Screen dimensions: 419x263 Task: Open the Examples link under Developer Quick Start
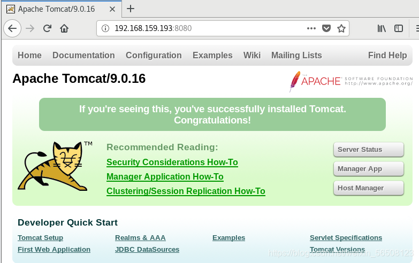tap(228, 238)
